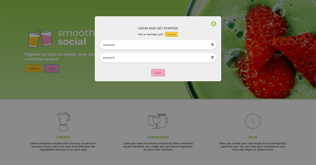316x165 pixels.
Task: Click the CREATE heading
Action: pyautogui.click(x=63, y=137)
